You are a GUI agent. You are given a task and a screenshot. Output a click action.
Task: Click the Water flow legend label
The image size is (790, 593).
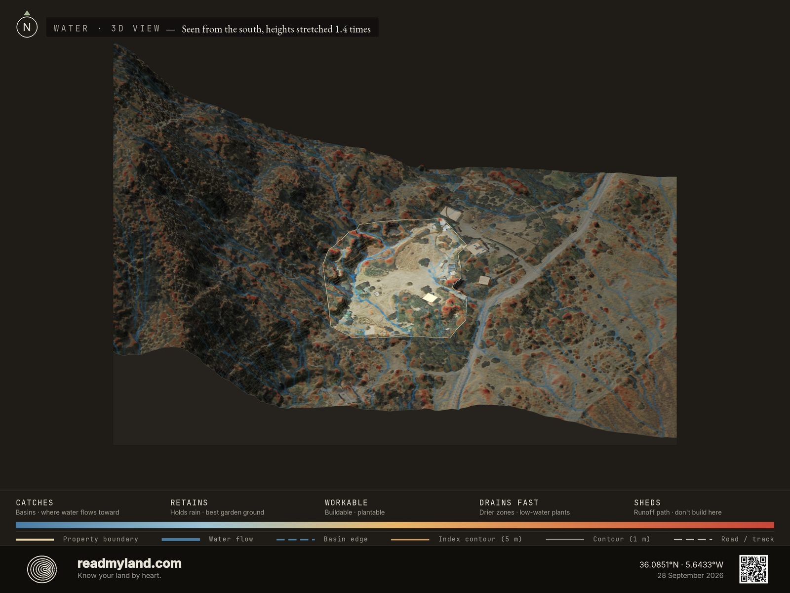pyautogui.click(x=231, y=539)
